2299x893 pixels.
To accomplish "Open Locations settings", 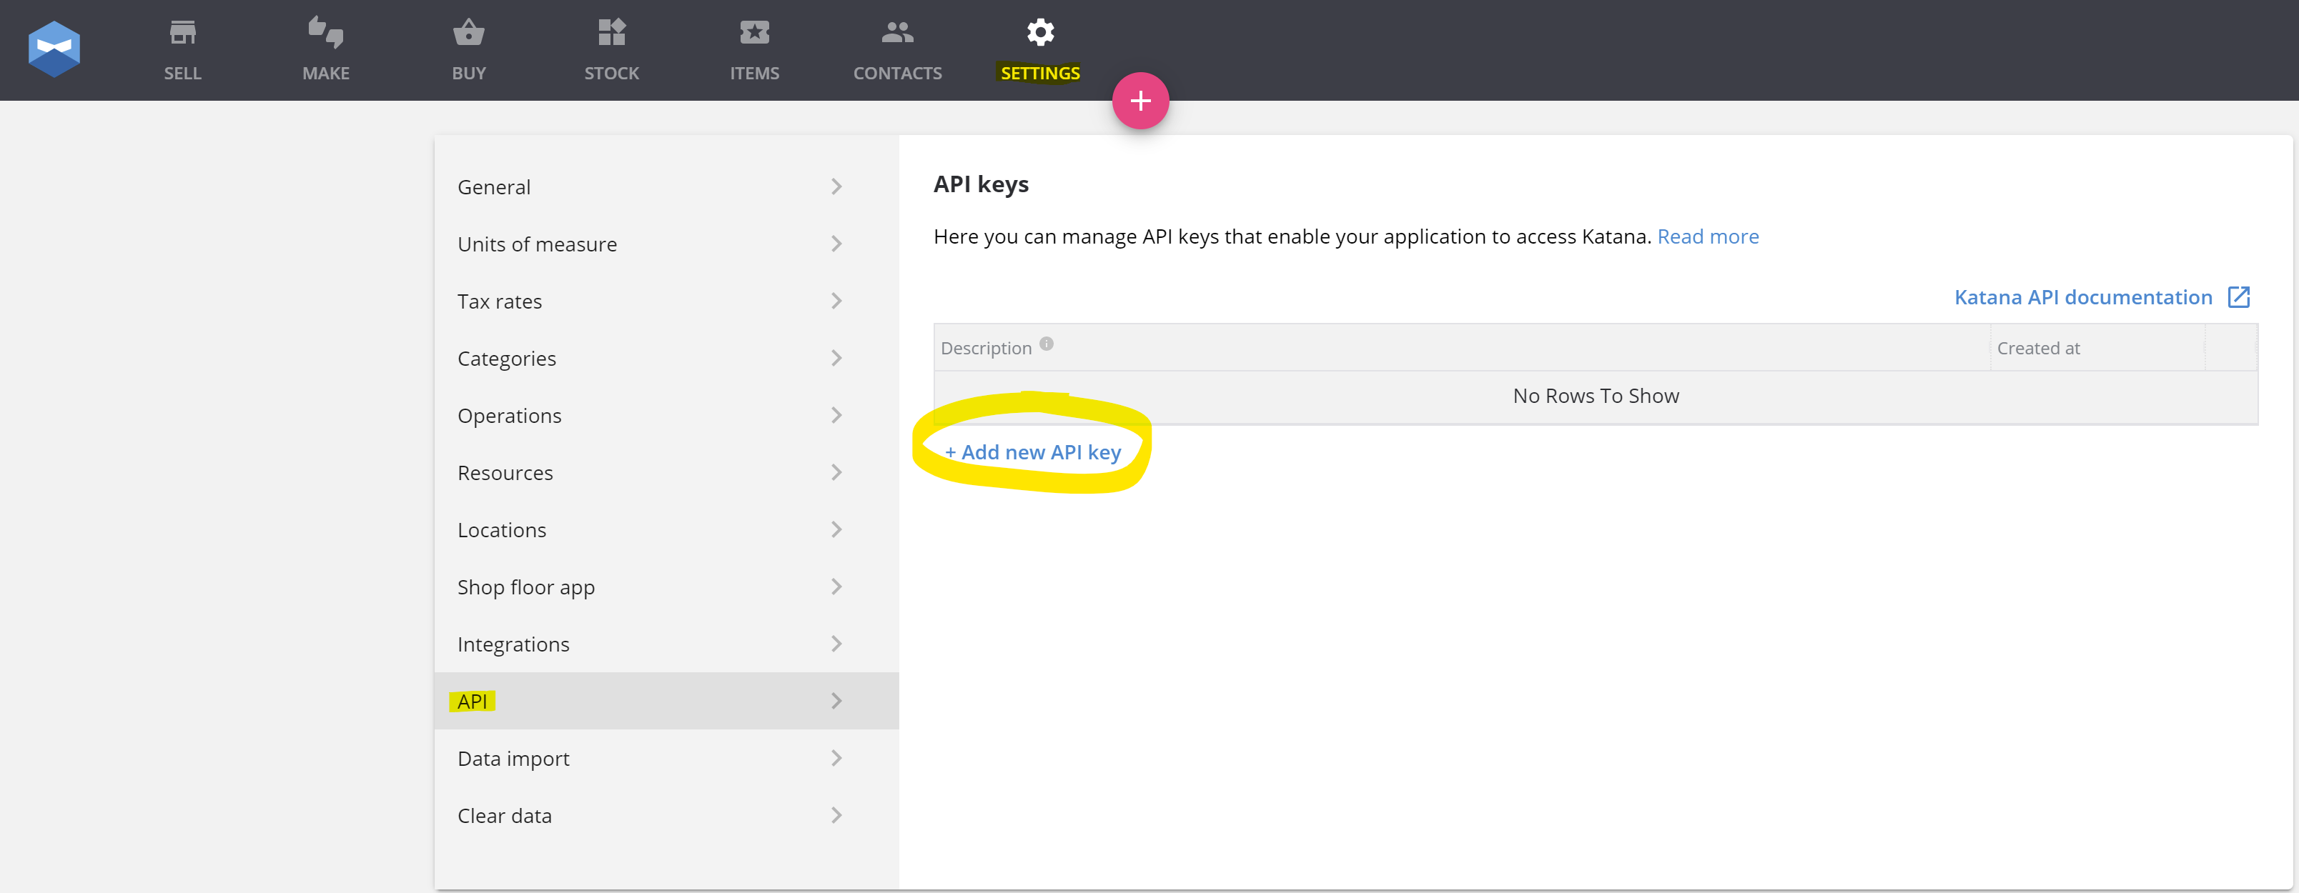I will (667, 529).
